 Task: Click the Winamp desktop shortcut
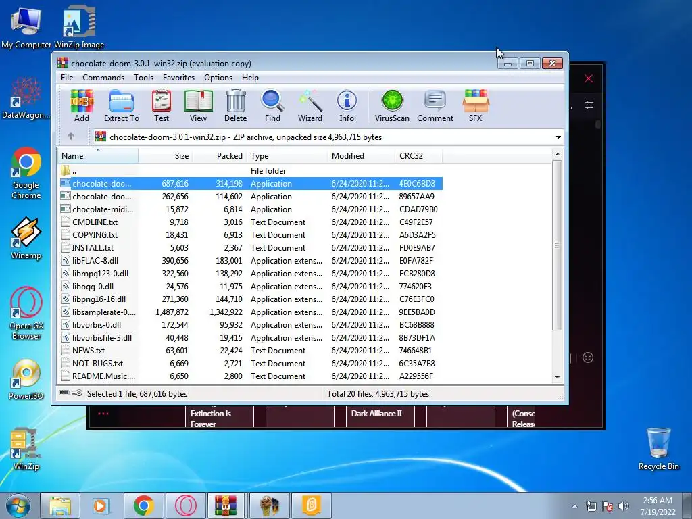point(26,239)
